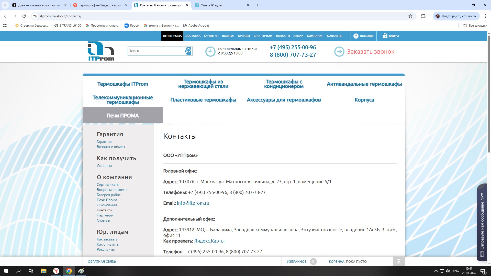This screenshot has width=491, height=276.
Task: Reload the current page
Action: (x=24, y=16)
